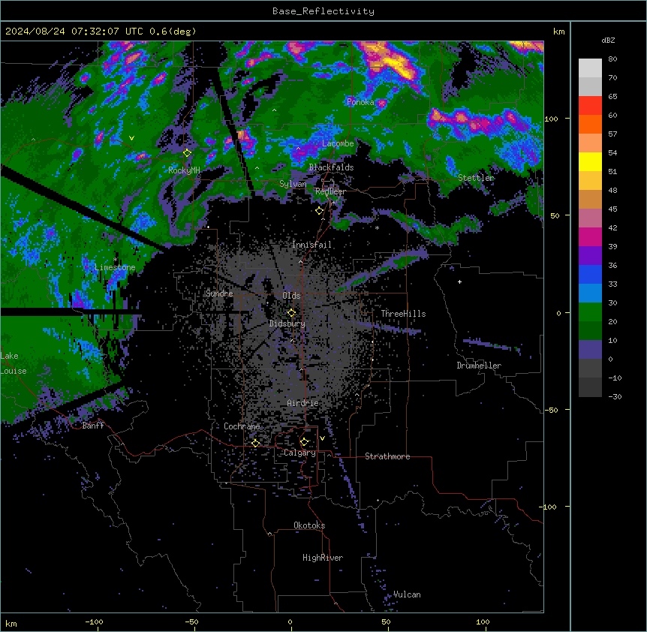The height and width of the screenshot is (632, 647).
Task: Select the purple 36-39 dBZ legend color
Action: (x=590, y=256)
